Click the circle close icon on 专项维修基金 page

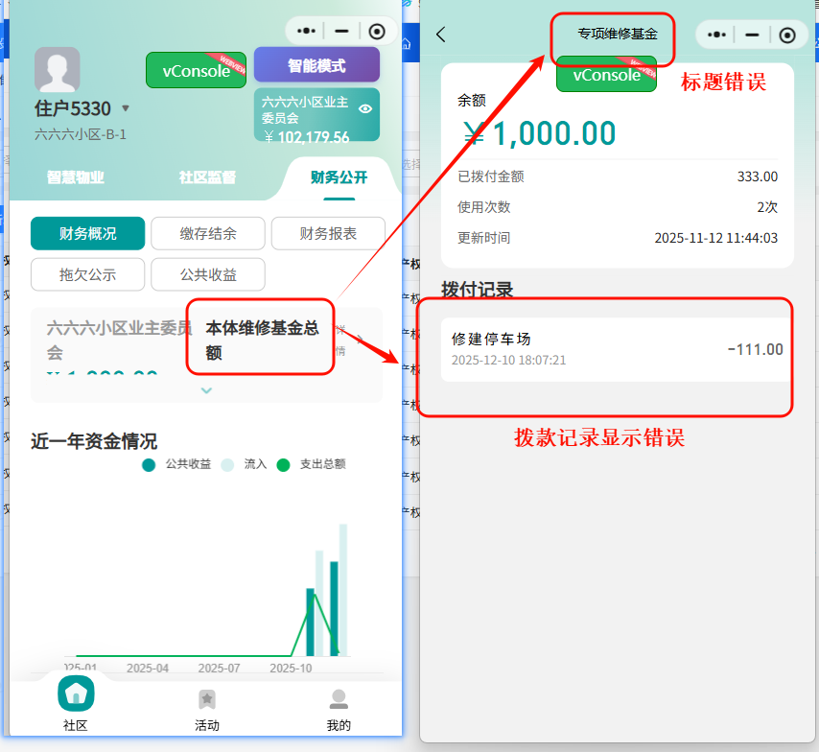click(x=787, y=35)
